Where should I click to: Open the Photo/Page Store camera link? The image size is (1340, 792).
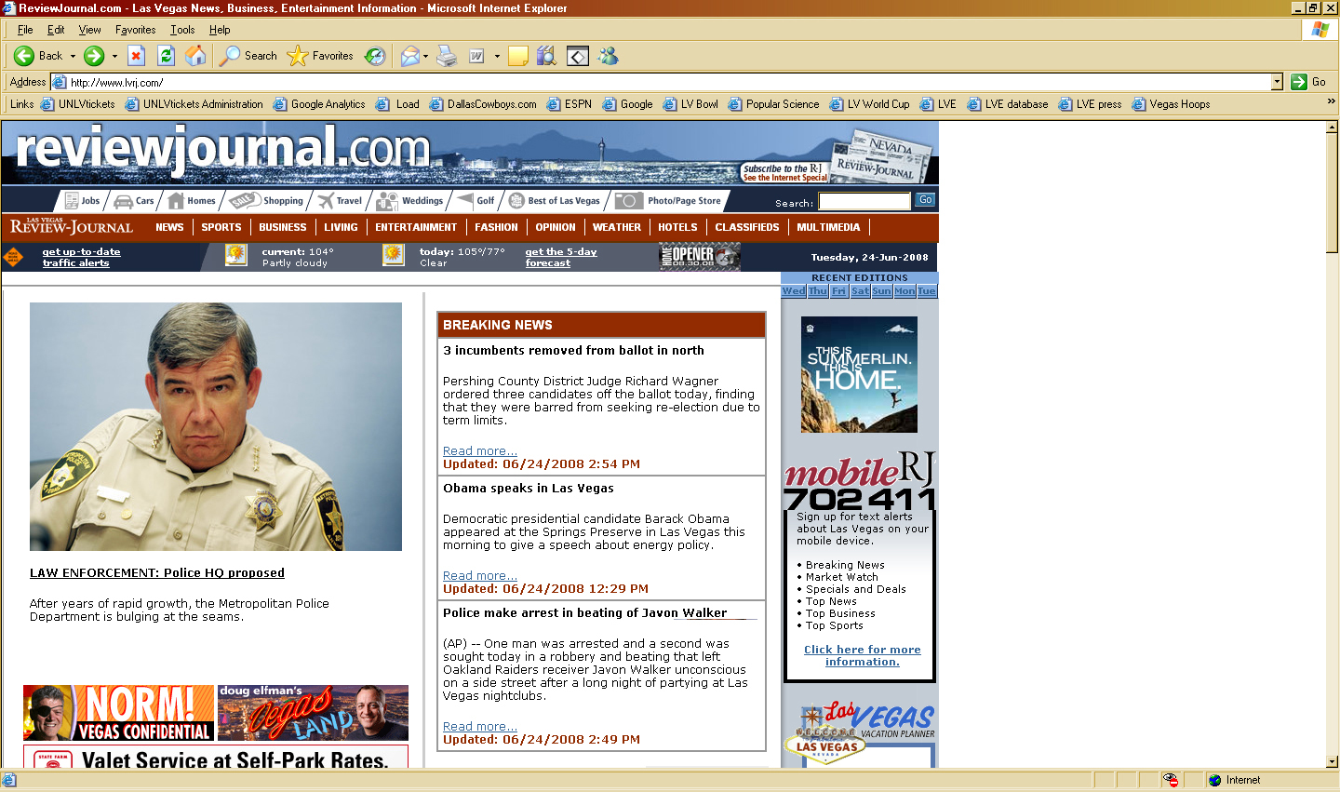668,200
